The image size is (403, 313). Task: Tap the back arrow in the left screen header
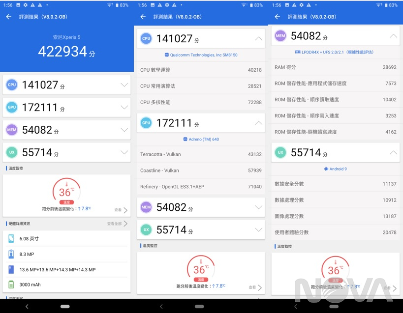click(x=8, y=17)
